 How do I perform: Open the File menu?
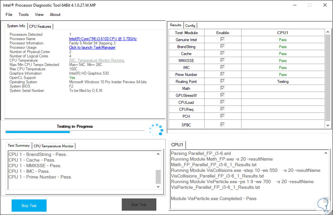[x=9, y=14]
